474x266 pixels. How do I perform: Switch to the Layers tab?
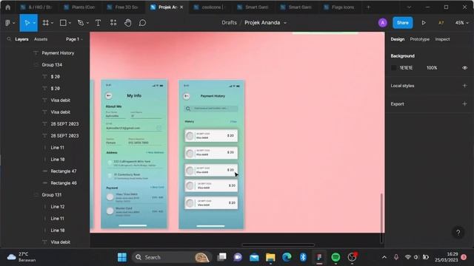[x=21, y=39]
